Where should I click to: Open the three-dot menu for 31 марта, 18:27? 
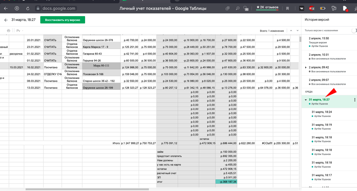pos(355,100)
